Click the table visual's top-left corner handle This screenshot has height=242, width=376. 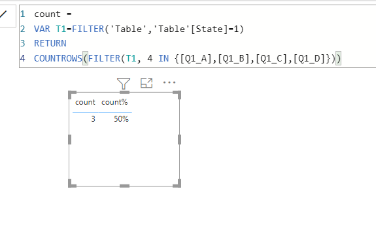72,95
